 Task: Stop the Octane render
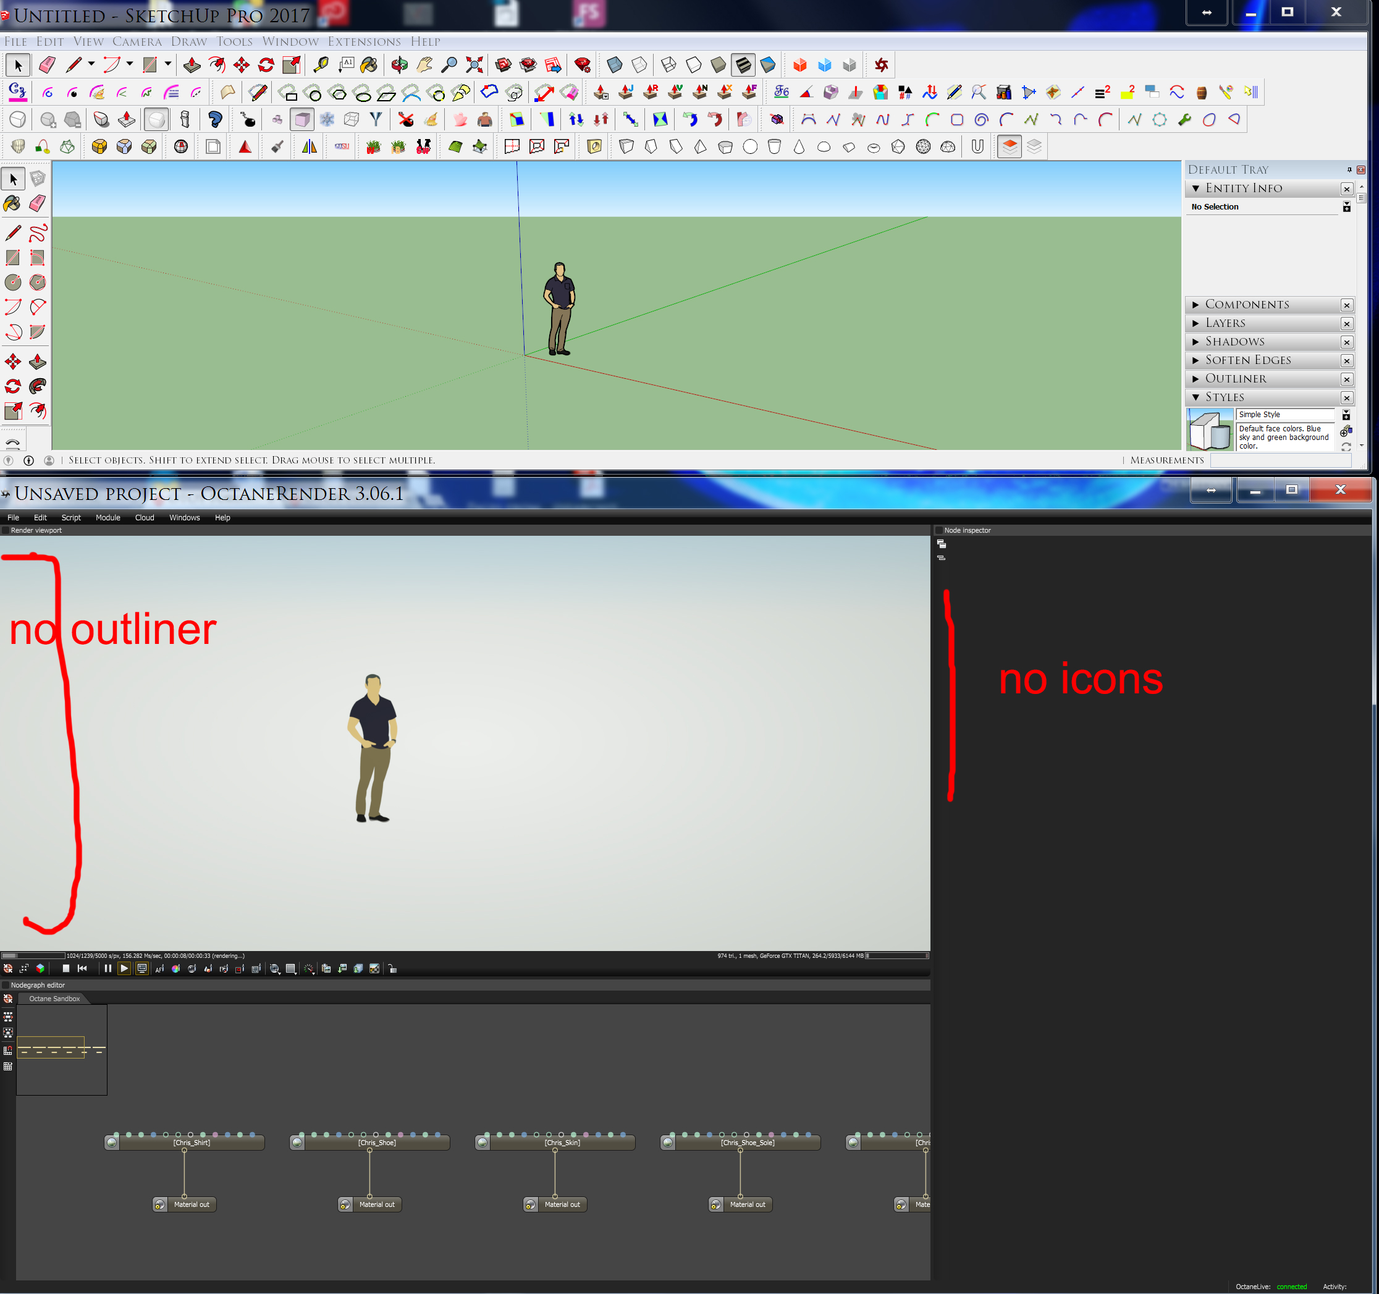[66, 968]
